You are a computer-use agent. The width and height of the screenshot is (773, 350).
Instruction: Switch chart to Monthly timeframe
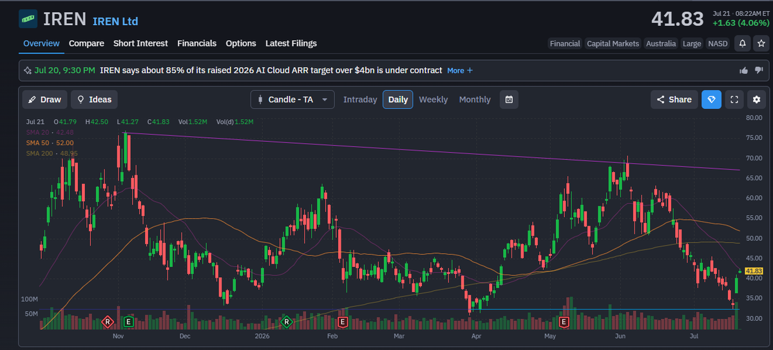click(475, 99)
